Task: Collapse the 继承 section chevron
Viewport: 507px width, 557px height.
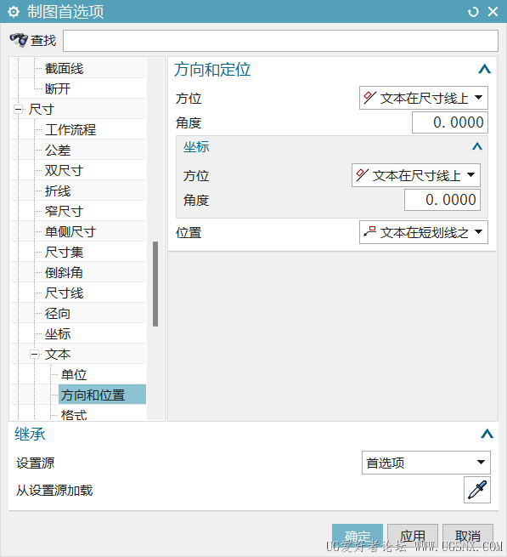Action: pyautogui.click(x=487, y=434)
